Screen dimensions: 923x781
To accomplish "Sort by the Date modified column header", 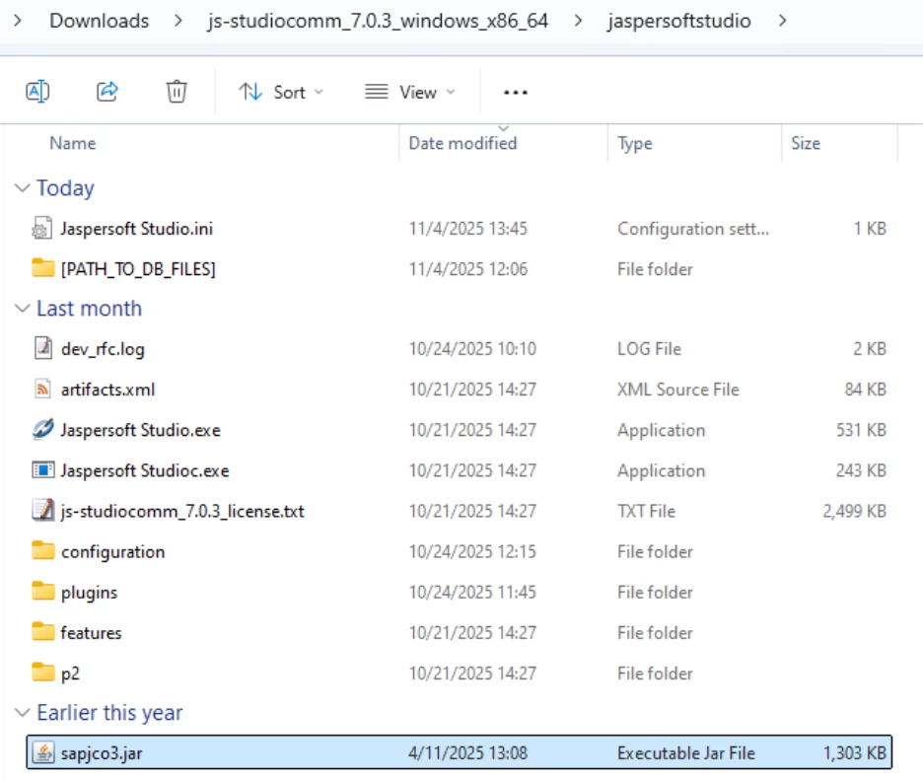I will (462, 143).
